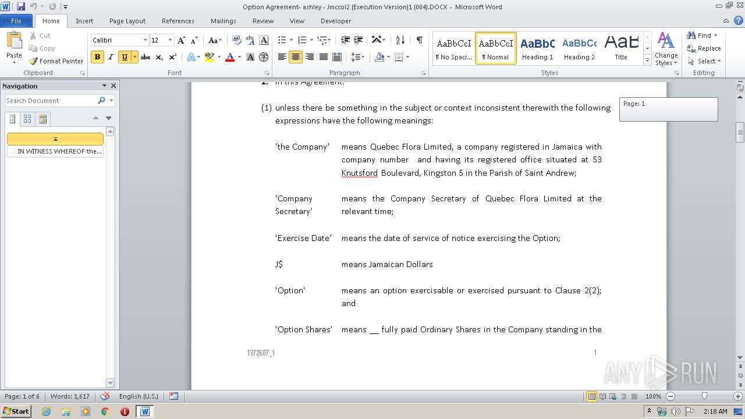The width and height of the screenshot is (745, 419).
Task: Close the Navigation pane
Action: [x=113, y=86]
